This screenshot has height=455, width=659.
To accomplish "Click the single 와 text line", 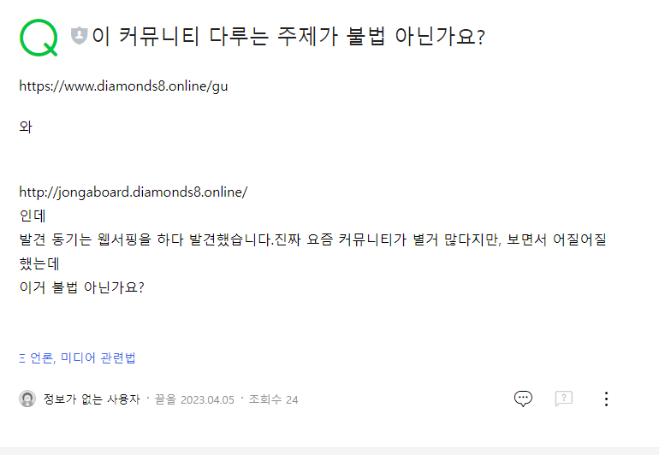I will pyautogui.click(x=26, y=127).
